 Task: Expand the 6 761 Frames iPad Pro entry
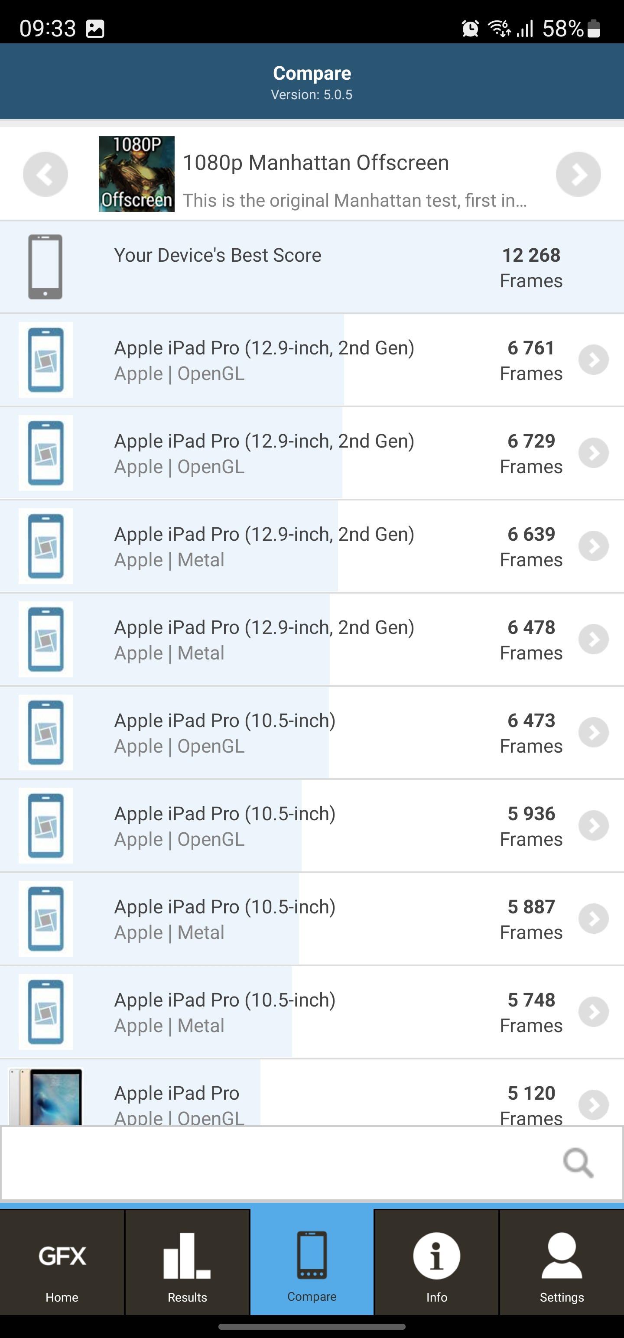click(x=593, y=360)
